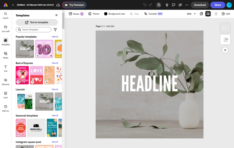234x148 pixels.
Task: Open the three-dot more options menu
Action: point(187,5)
